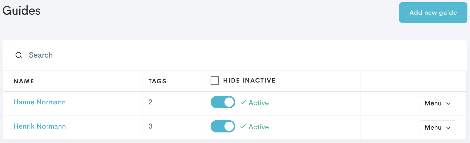Click the chevron arrow in Hanne Normann's Menu

[448, 104]
